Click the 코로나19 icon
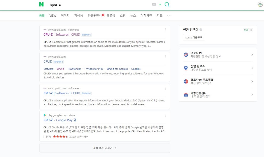The height and width of the screenshot is (157, 264). pyautogui.click(x=186, y=55)
